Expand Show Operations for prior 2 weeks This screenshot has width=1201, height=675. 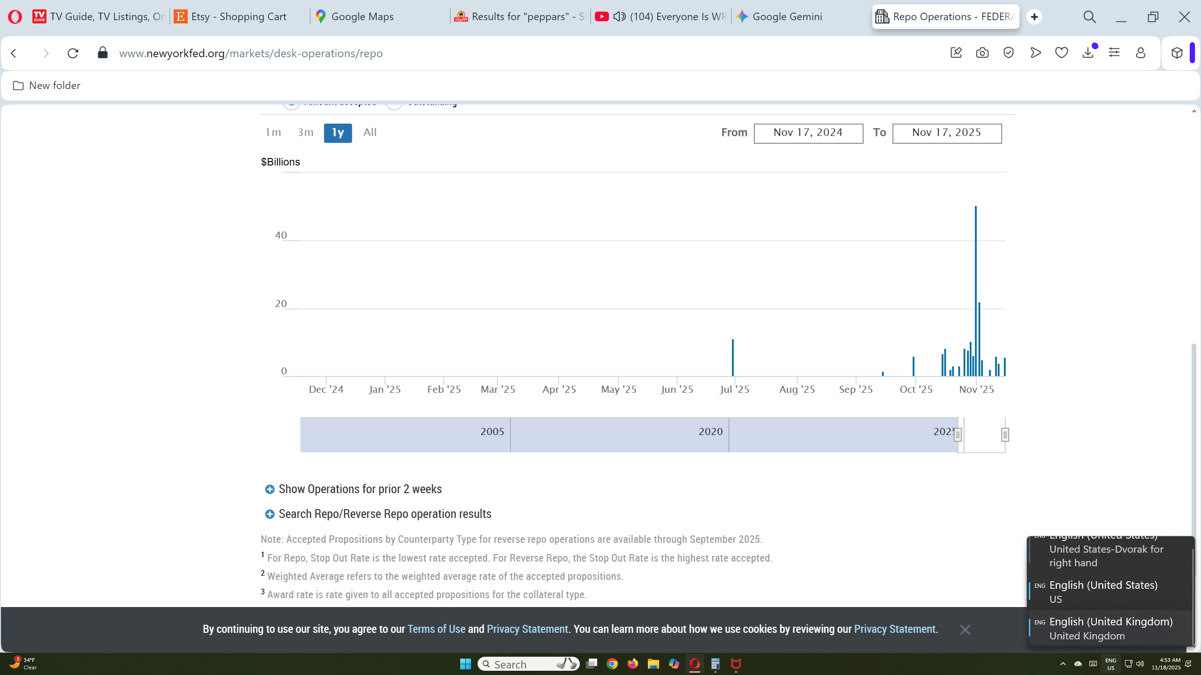point(360,489)
